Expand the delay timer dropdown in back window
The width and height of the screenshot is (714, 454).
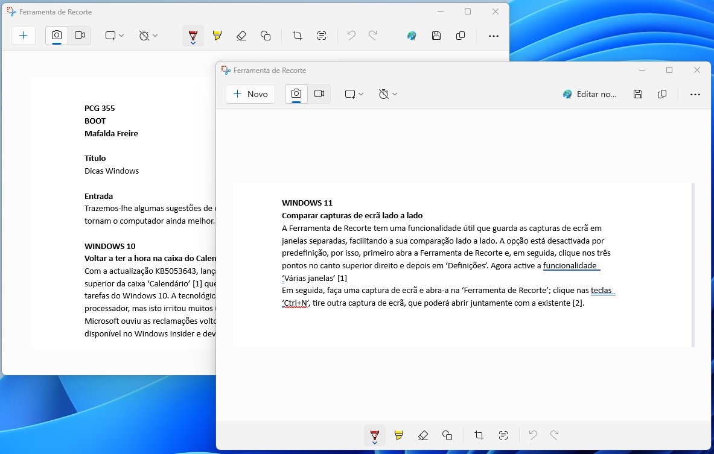click(148, 36)
